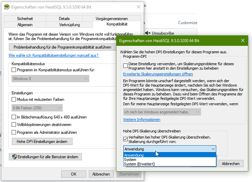Viewport: 252px width, 182px height.
Task: Check the Programm-DPI Skalierungsprobleme checkbox
Action: 125,66
